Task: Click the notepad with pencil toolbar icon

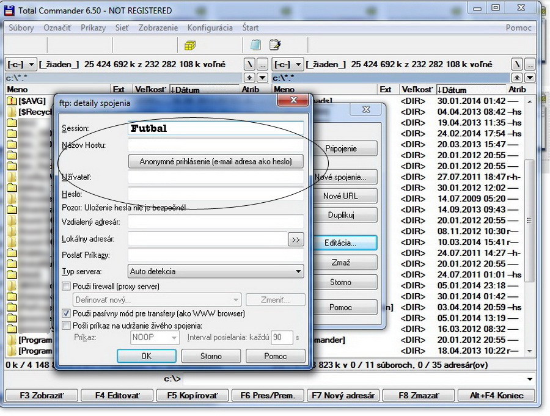Action: click(275, 45)
